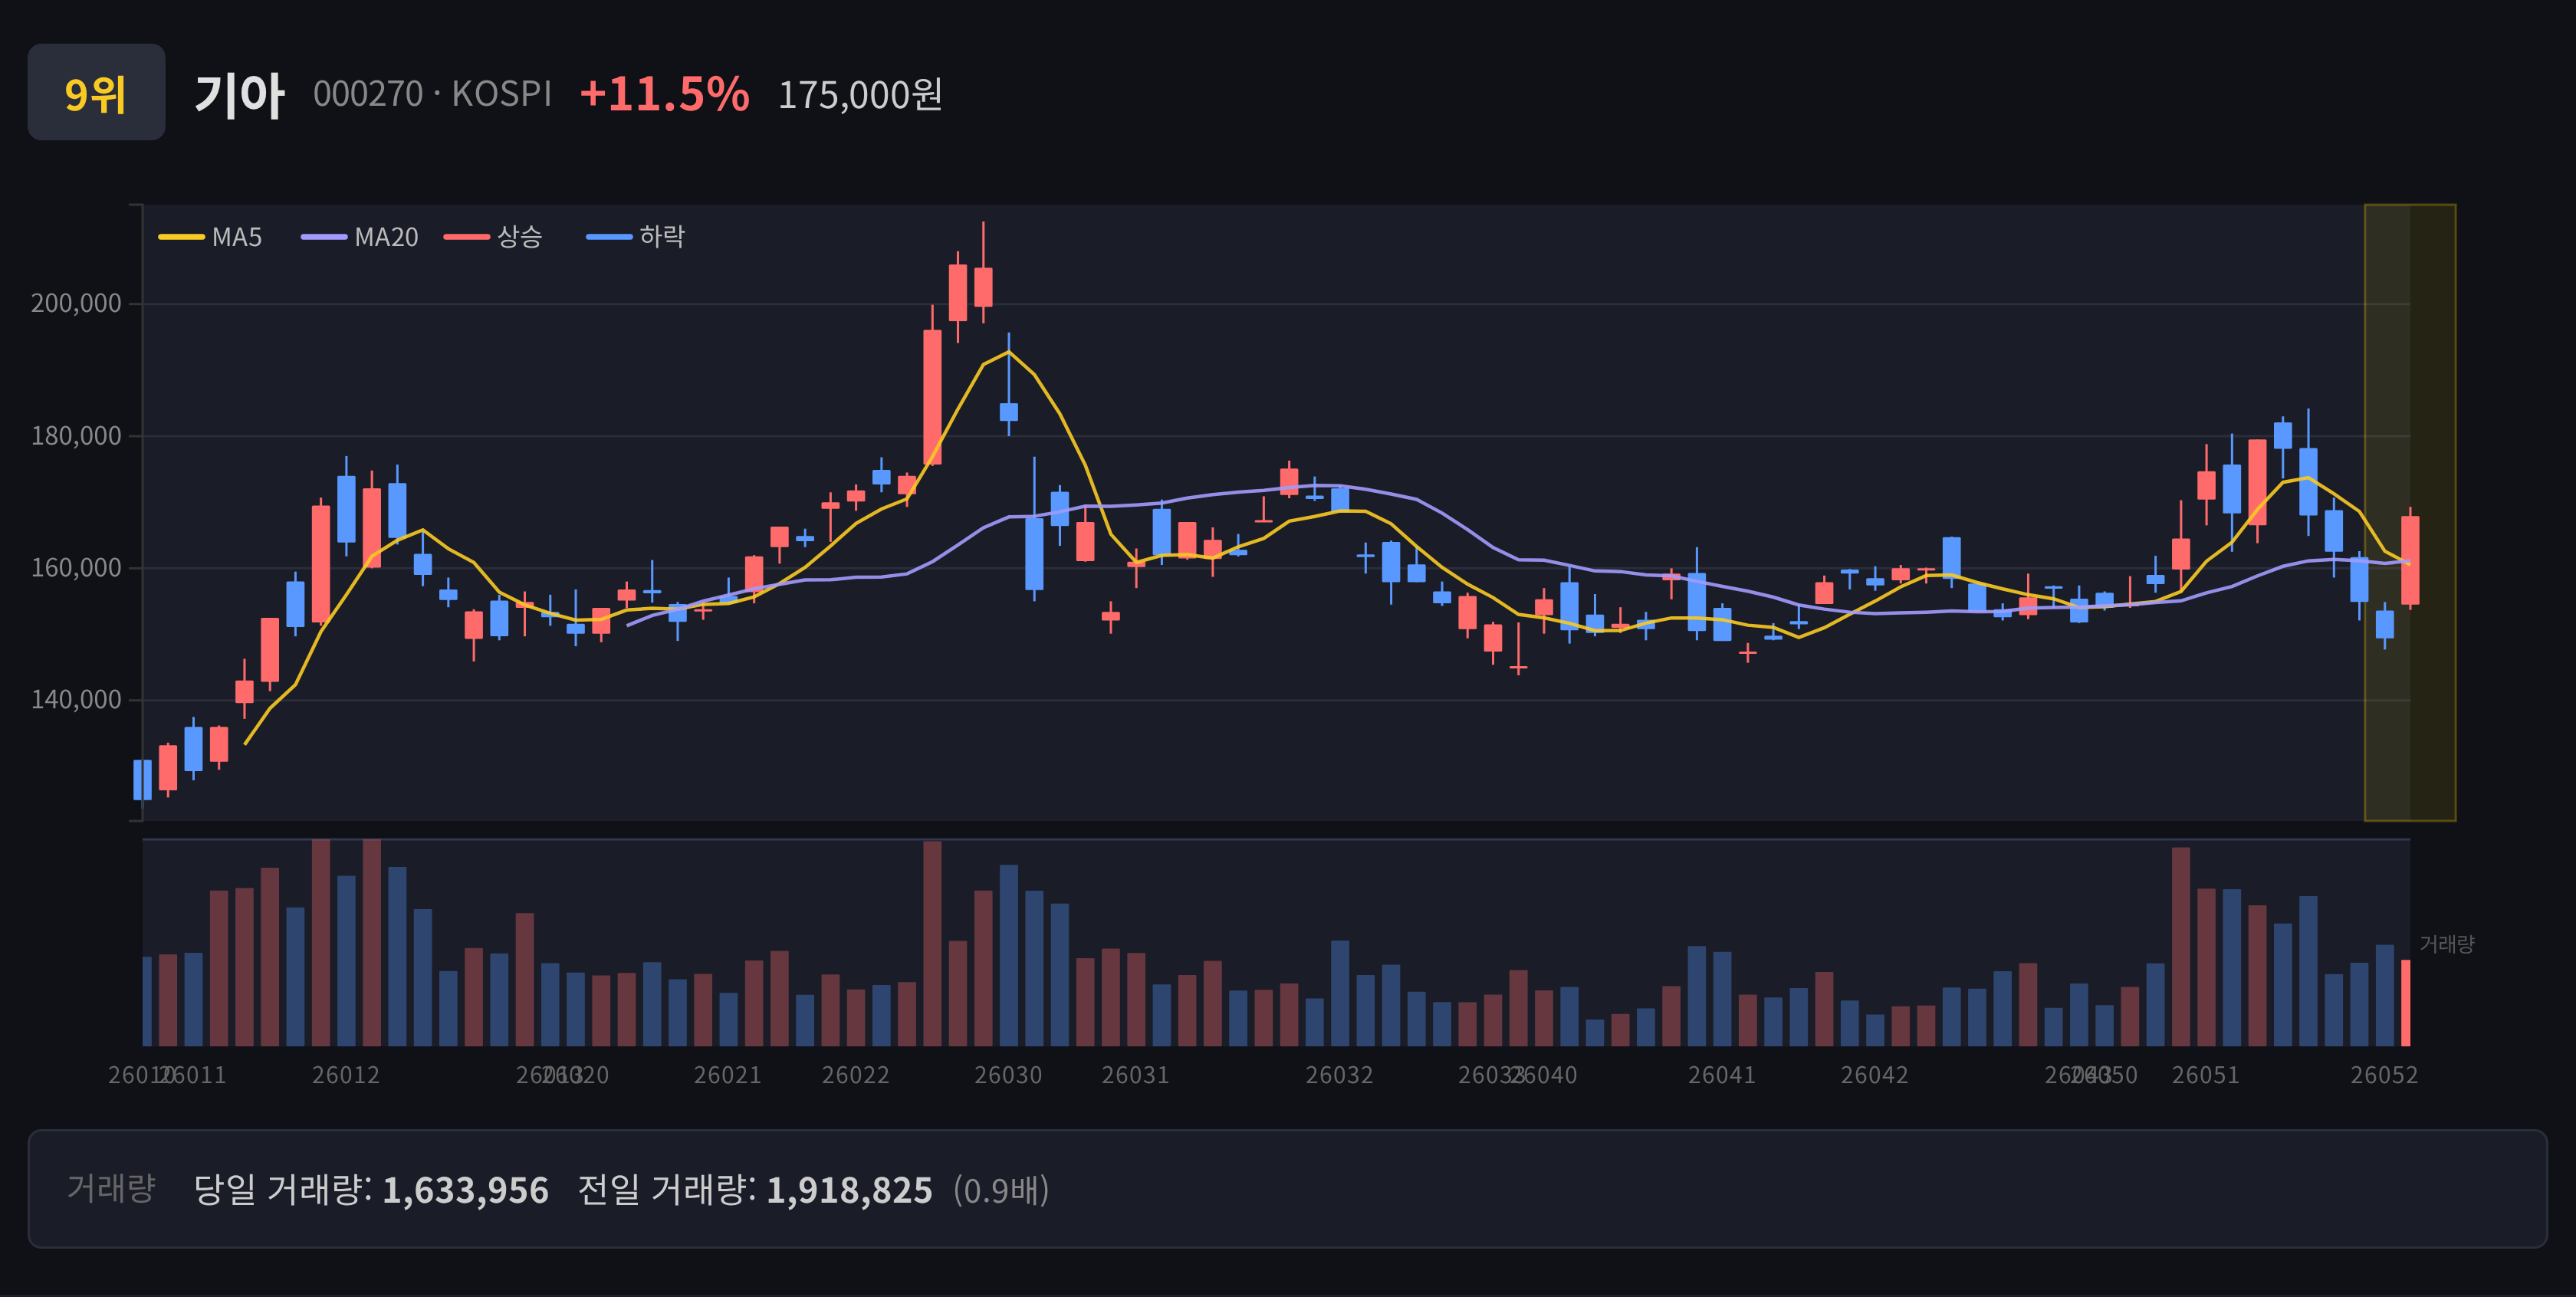Screen dimensions: 2576x1297
Task: Click the 26052 date axis label
Action: [2384, 1075]
